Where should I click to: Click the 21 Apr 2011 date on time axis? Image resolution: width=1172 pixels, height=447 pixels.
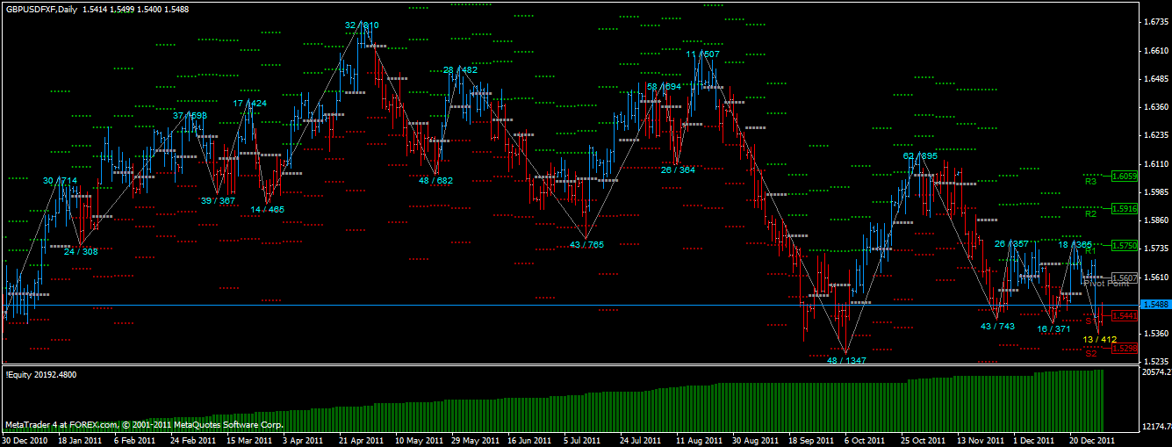(x=362, y=440)
